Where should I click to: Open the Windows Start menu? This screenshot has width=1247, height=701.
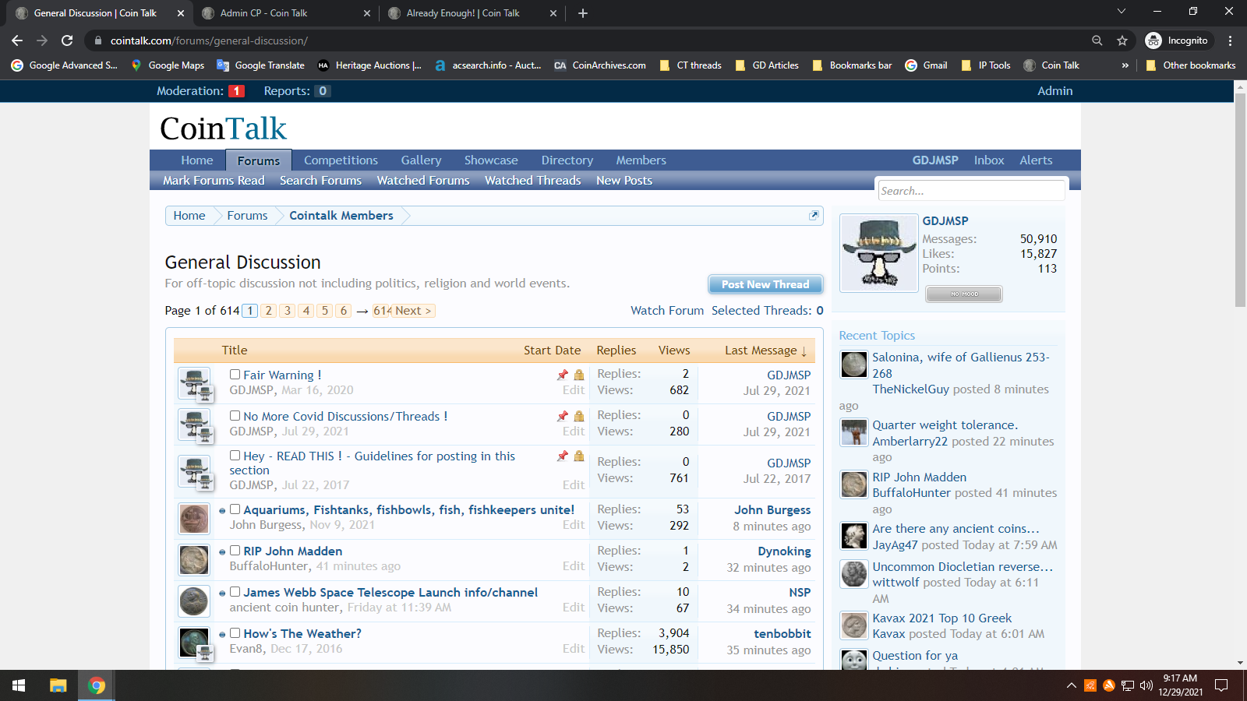tap(19, 685)
